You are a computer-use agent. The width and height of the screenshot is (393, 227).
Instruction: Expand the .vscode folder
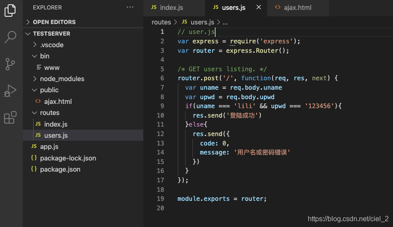52,45
